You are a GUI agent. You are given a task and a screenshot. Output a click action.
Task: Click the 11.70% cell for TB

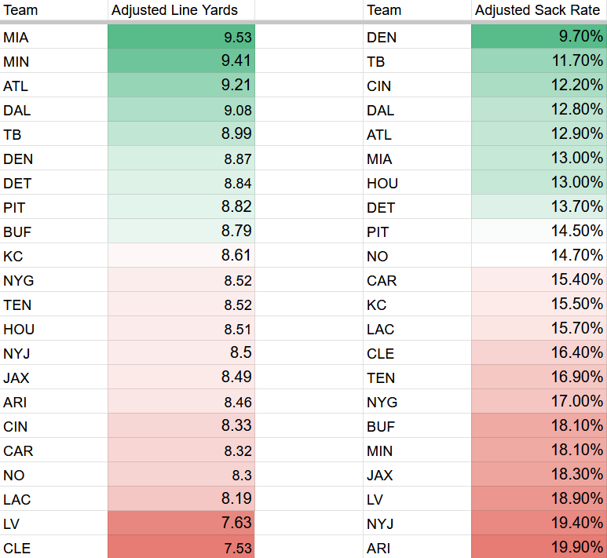click(x=539, y=62)
